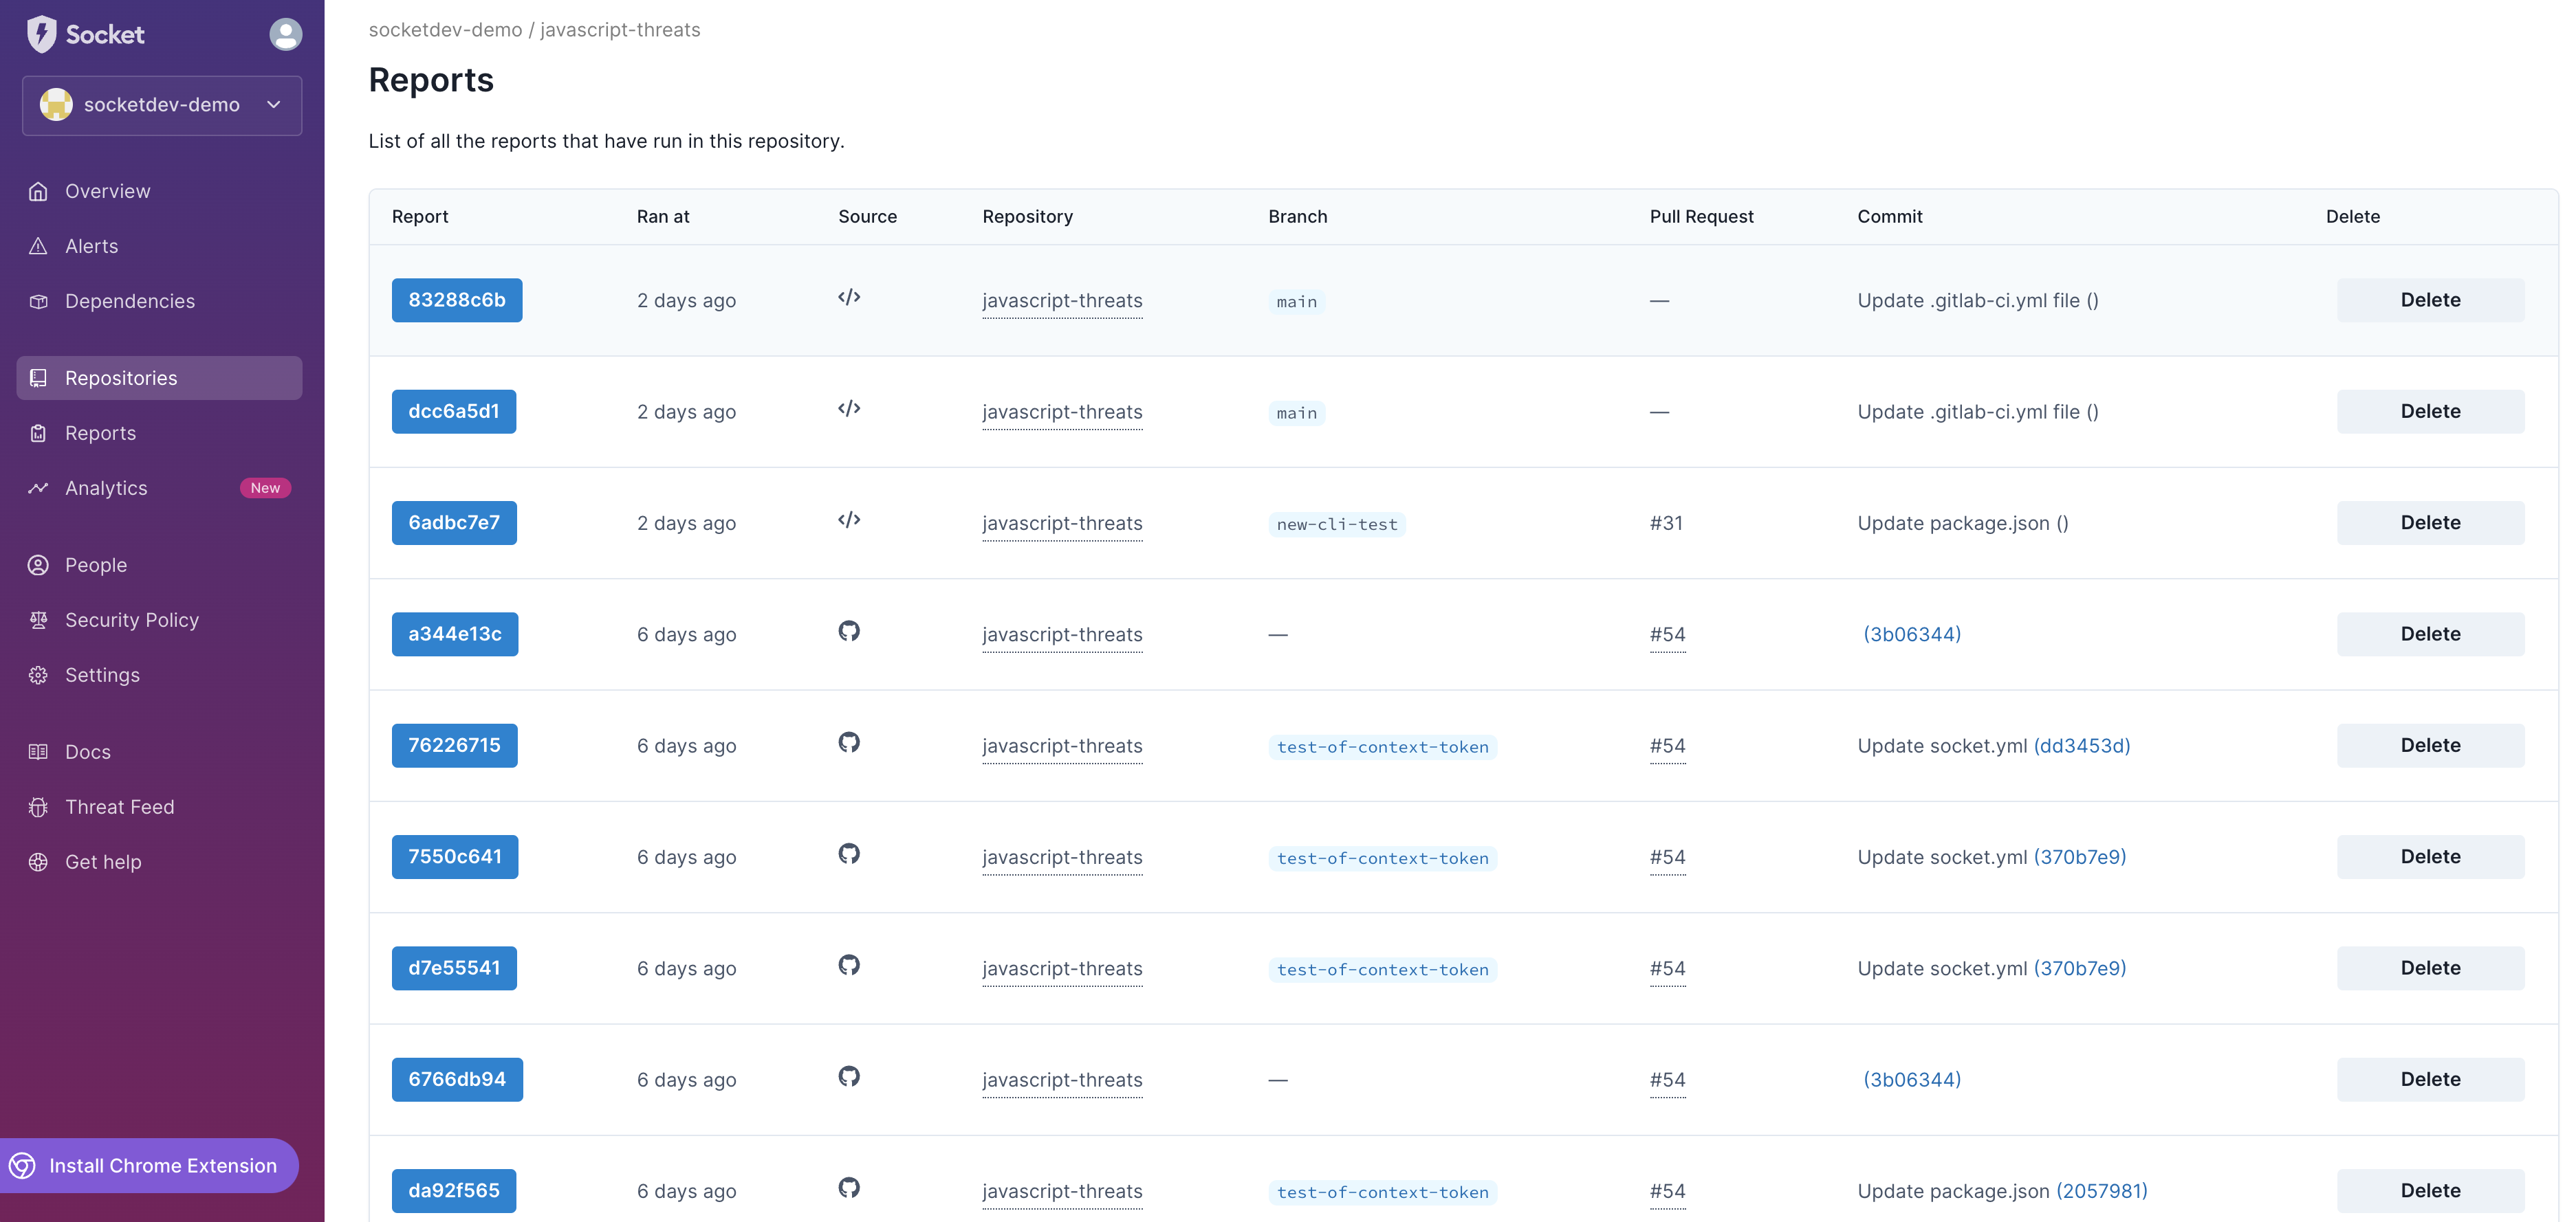Delete report da92f565
Image resolution: width=2576 pixels, height=1222 pixels.
click(2430, 1190)
